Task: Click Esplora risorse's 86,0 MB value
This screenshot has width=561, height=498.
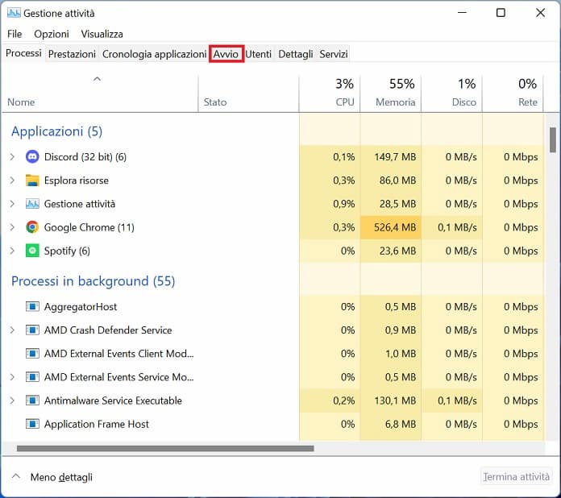Action: coord(397,181)
